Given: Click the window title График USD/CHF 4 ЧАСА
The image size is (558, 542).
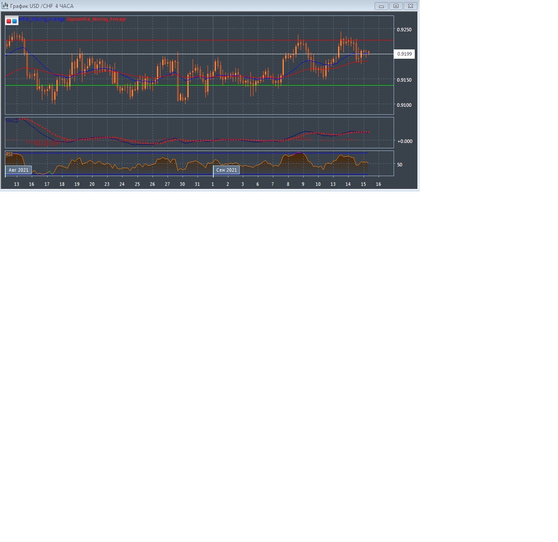Looking at the screenshot, I should click(42, 6).
